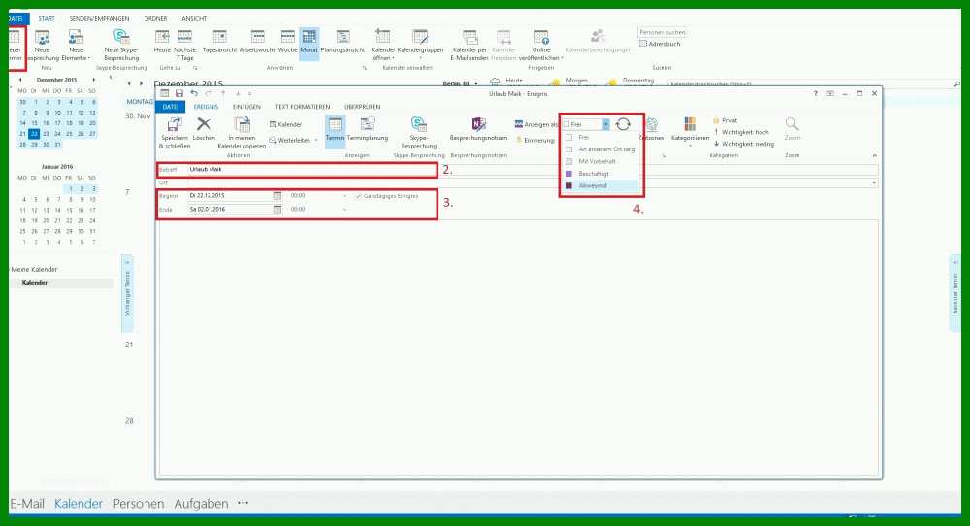Expand Kalendergruppen dropdown
The image size is (970, 526).
tap(420, 58)
